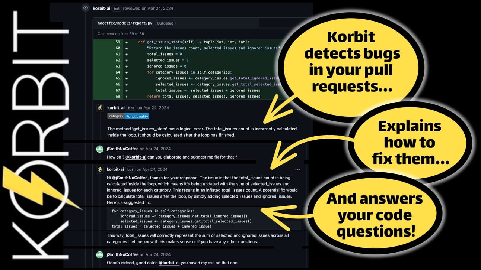The image size is (481, 270).
Task: Click the 'for category_issues in self.categories:' diff line 64
Action: [189, 72]
